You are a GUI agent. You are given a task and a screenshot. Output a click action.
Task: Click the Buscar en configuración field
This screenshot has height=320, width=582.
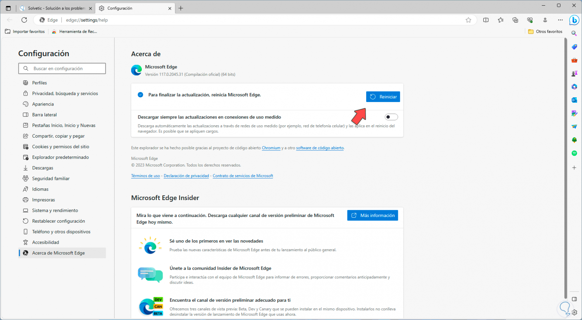(62, 68)
